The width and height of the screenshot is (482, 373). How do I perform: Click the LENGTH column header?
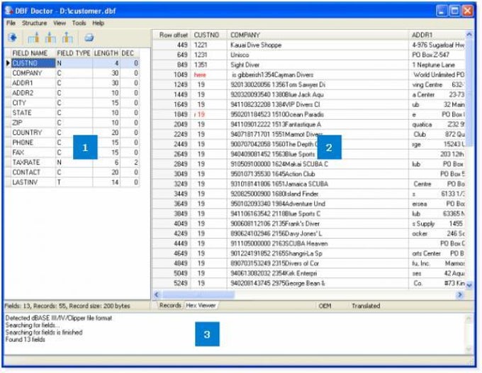(106, 53)
